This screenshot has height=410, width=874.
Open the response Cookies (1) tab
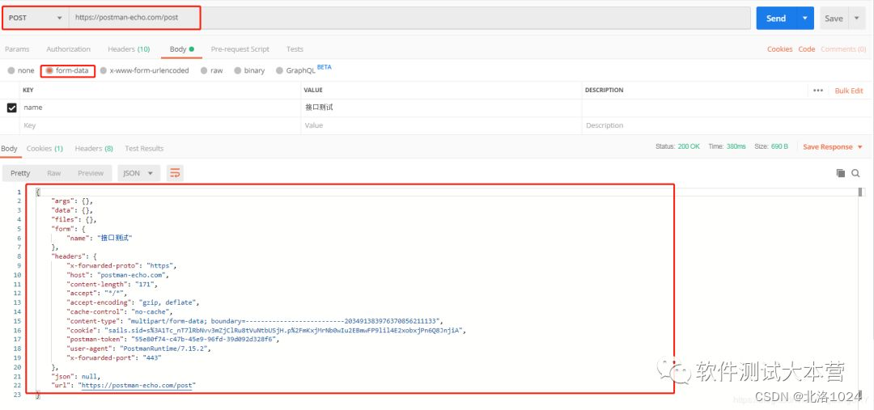(x=45, y=149)
